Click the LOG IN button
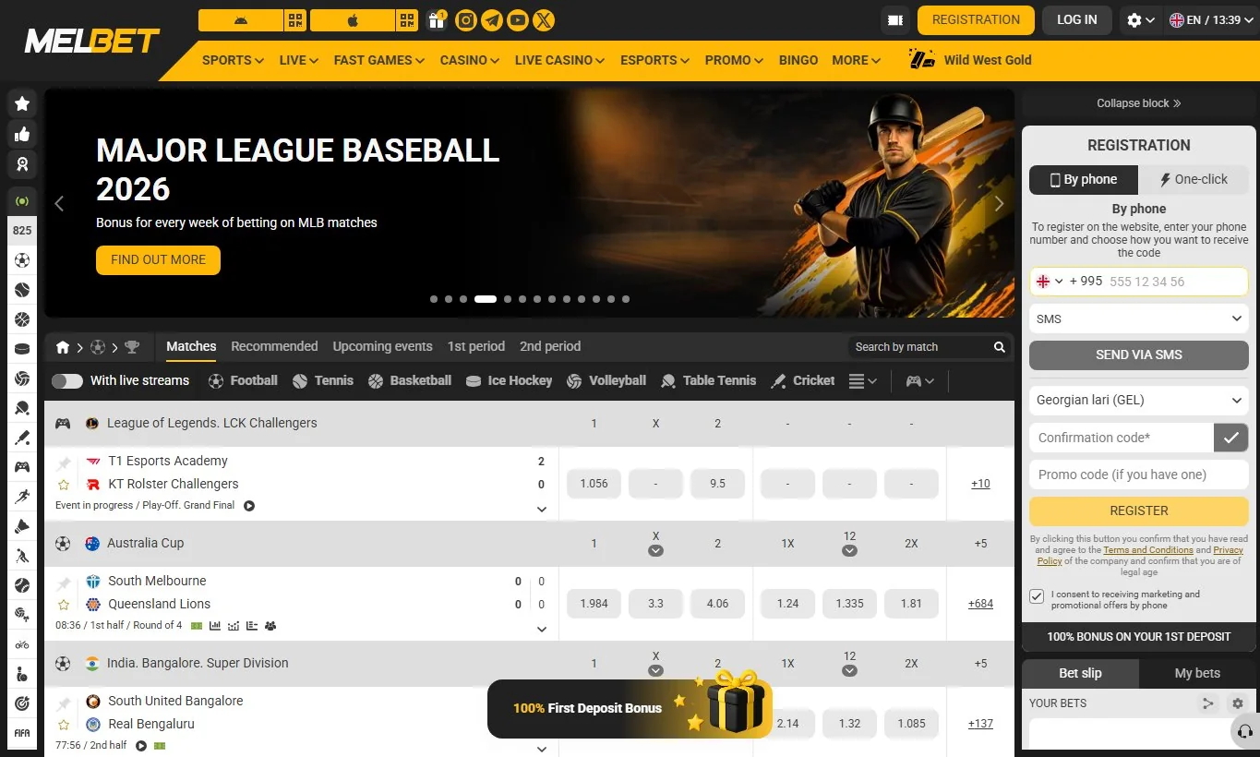 pos(1077,19)
